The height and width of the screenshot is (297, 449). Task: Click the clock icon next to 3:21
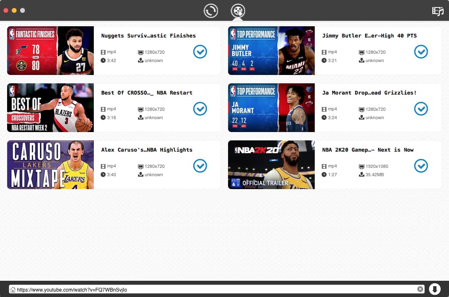click(x=324, y=60)
